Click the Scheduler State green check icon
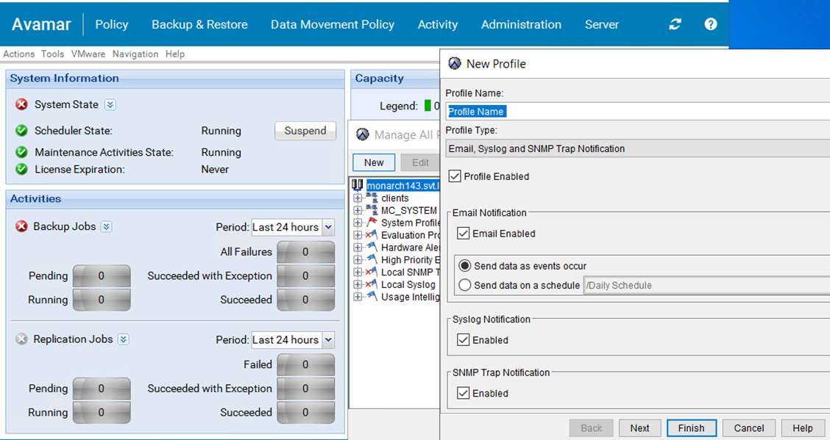830x440 pixels. coord(21,131)
